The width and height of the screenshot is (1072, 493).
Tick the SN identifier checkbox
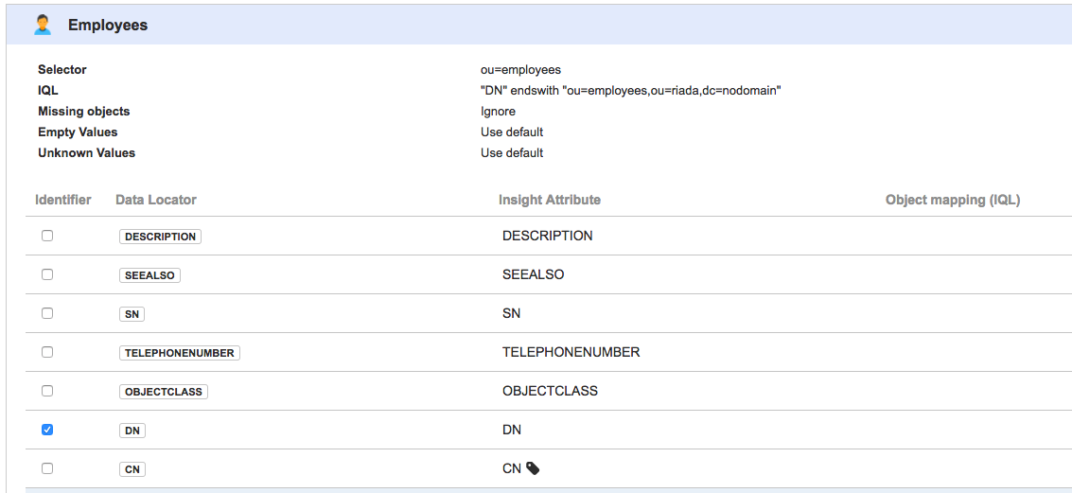pos(47,313)
